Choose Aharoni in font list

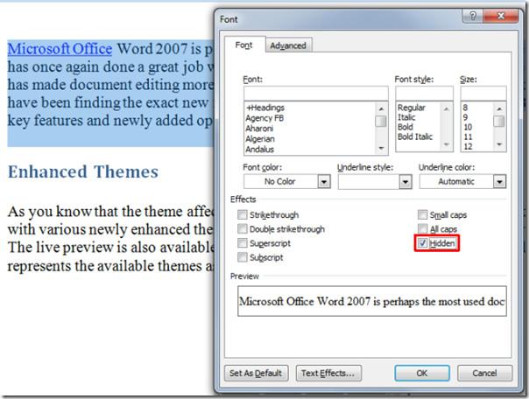coord(259,129)
